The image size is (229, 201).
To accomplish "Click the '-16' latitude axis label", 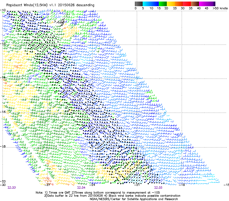I will click(3, 112).
